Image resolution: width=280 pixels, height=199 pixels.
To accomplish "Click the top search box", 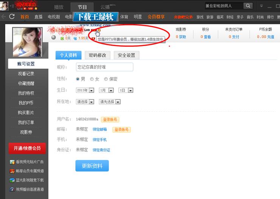I will (224, 6).
